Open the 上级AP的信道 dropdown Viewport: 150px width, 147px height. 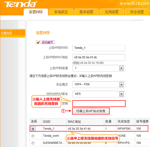click(x=99, y=68)
